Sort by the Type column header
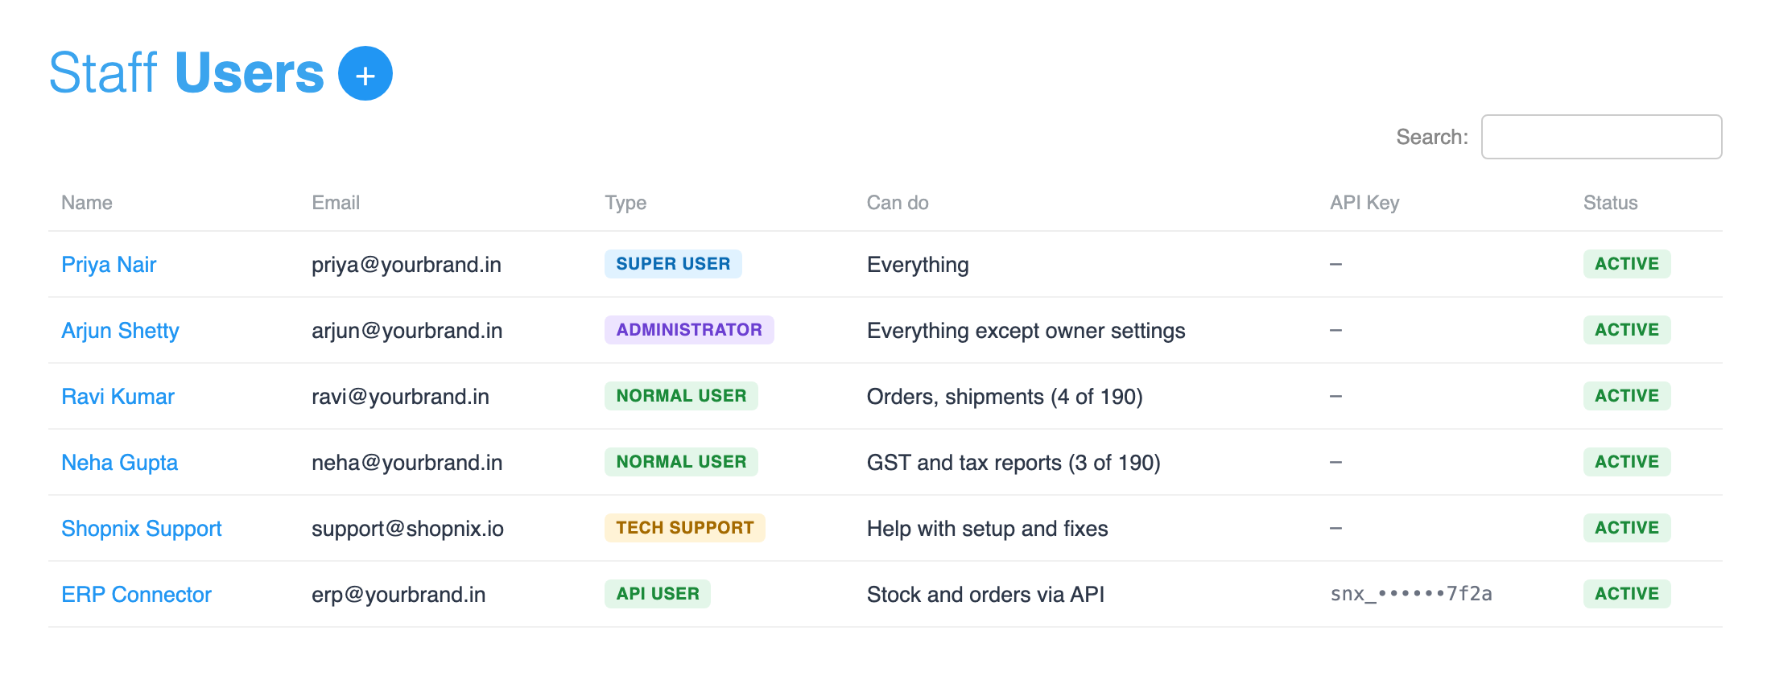The image size is (1771, 676). point(625,203)
